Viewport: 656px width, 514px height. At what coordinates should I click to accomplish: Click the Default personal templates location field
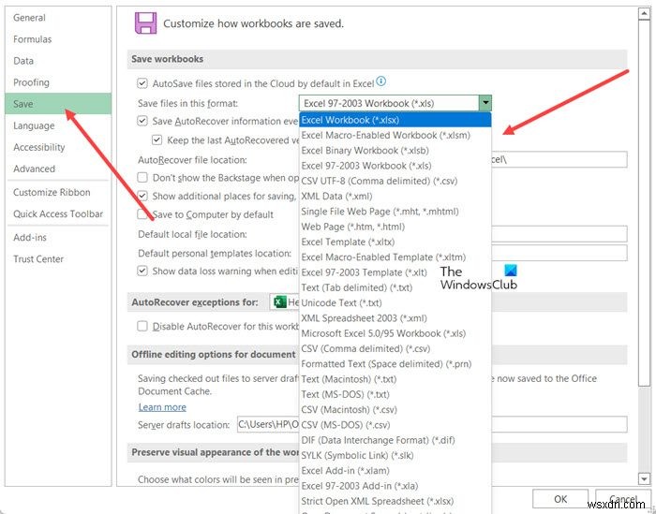click(559, 253)
